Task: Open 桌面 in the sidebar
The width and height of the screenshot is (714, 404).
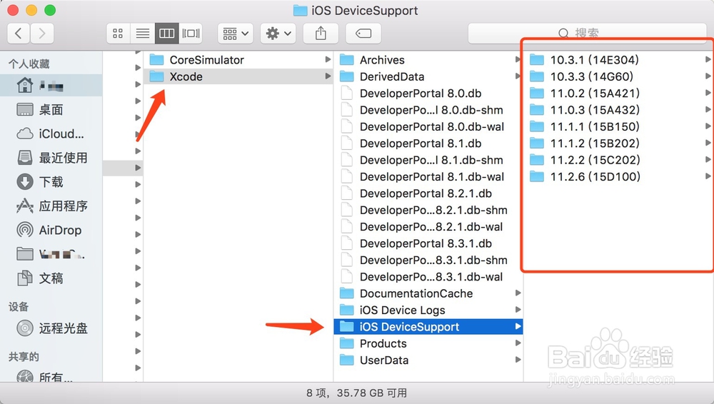Action: click(x=51, y=109)
